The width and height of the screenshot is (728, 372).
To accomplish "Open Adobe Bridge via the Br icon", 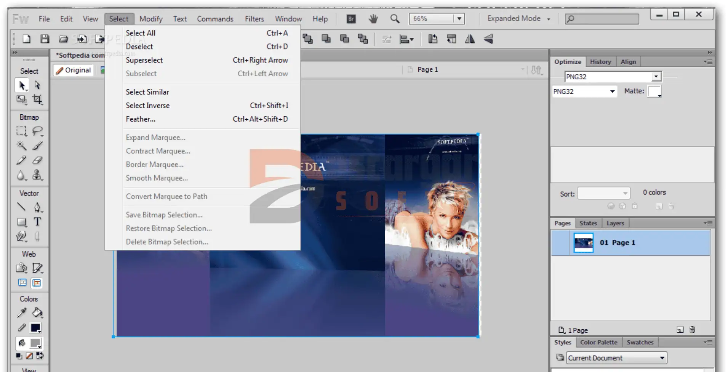I will coord(351,19).
